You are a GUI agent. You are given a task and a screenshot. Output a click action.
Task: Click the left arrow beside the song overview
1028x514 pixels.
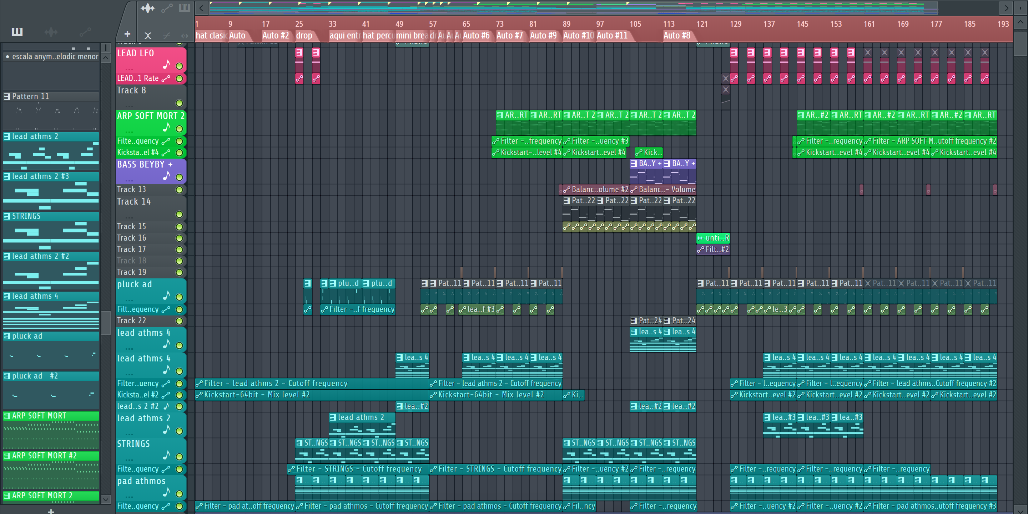pos(201,8)
